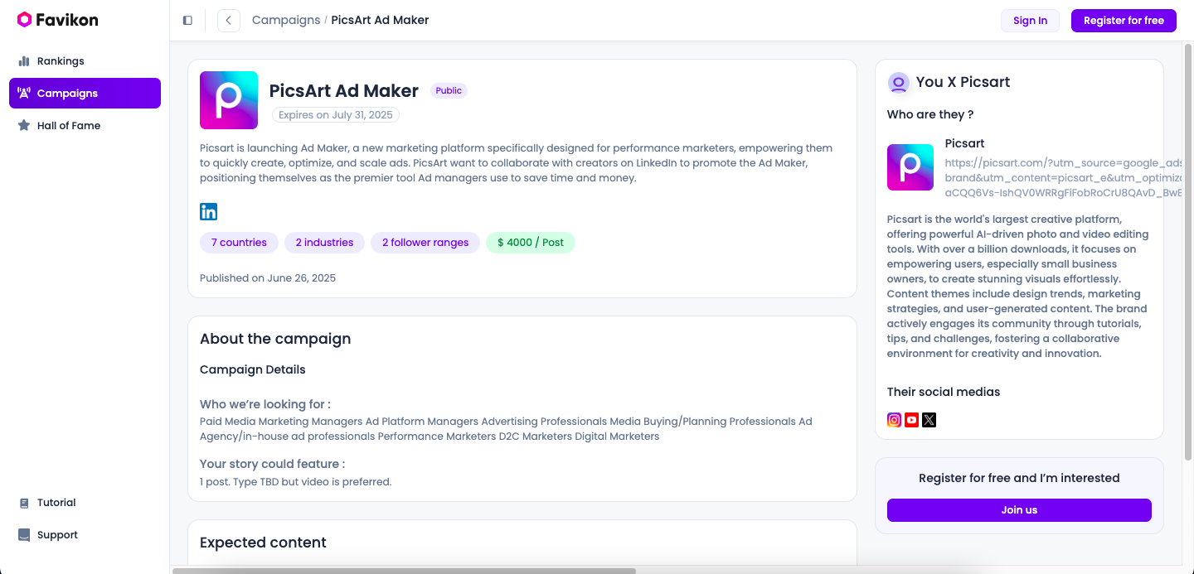The width and height of the screenshot is (1194, 574).
Task: Open the picsart.com URL link
Action: tap(1064, 178)
